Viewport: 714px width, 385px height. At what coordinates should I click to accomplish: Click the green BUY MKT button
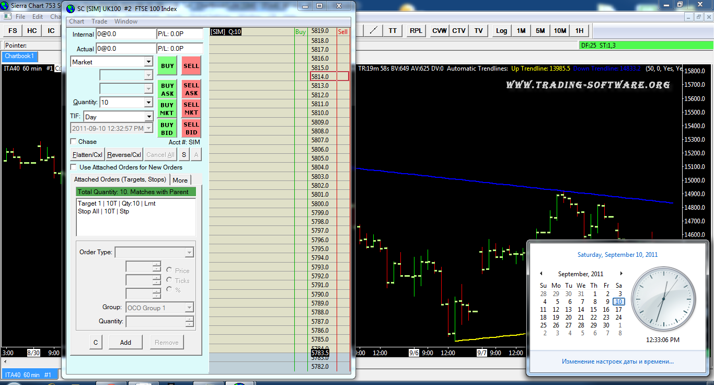[x=167, y=109]
